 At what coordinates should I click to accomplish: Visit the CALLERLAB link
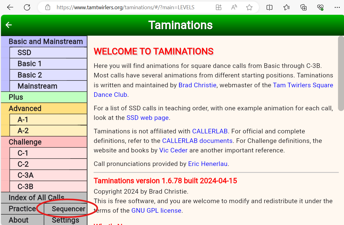point(210,131)
